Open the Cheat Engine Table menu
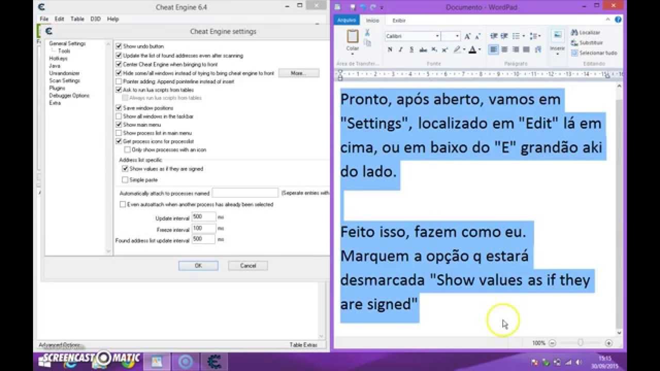Image resolution: width=660 pixels, height=371 pixels. click(x=77, y=19)
